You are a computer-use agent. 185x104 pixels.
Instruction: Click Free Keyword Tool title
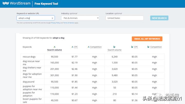coord(46,4)
